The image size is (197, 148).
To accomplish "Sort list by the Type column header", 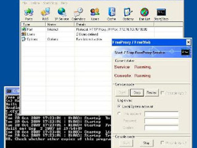I will 33,24.
